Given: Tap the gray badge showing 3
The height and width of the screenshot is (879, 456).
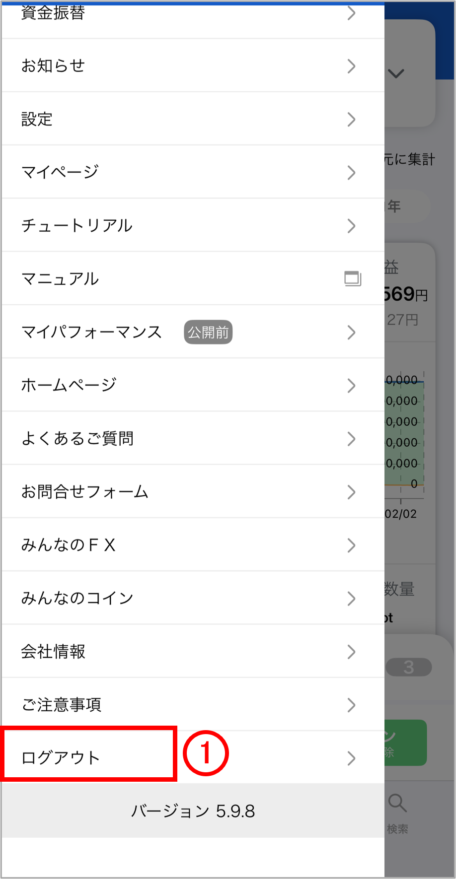Looking at the screenshot, I should tap(408, 667).
